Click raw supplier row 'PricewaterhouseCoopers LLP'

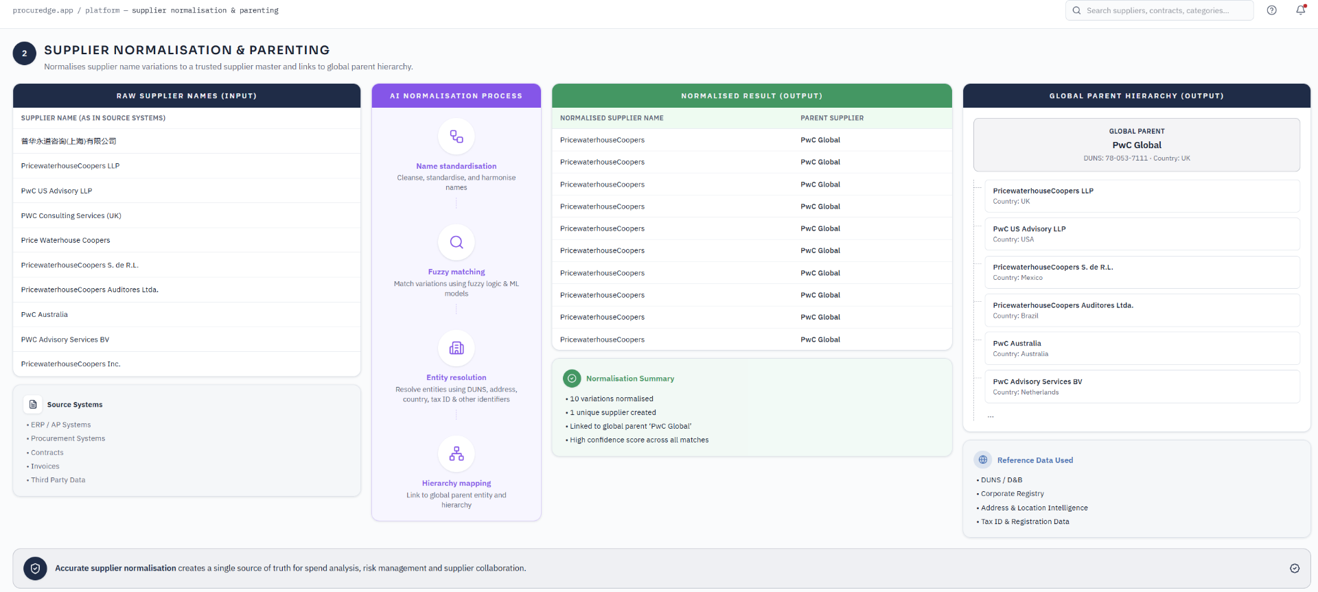[x=187, y=166]
